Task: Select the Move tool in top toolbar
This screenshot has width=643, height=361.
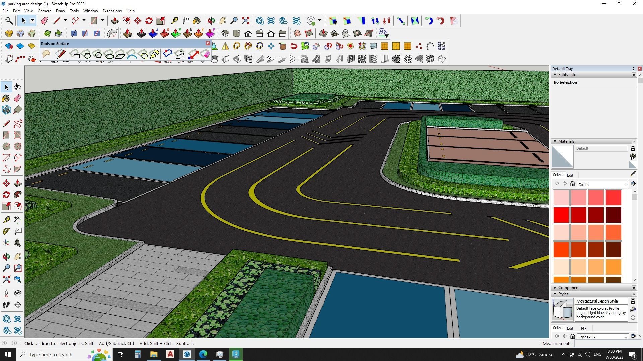Action: tap(138, 21)
